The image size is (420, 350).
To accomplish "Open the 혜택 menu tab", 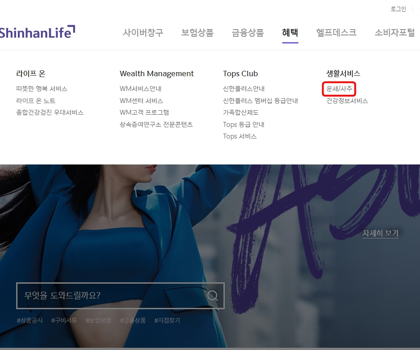I will pyautogui.click(x=290, y=33).
